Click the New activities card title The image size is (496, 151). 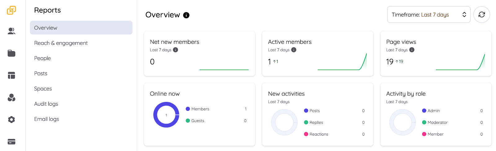click(x=286, y=94)
